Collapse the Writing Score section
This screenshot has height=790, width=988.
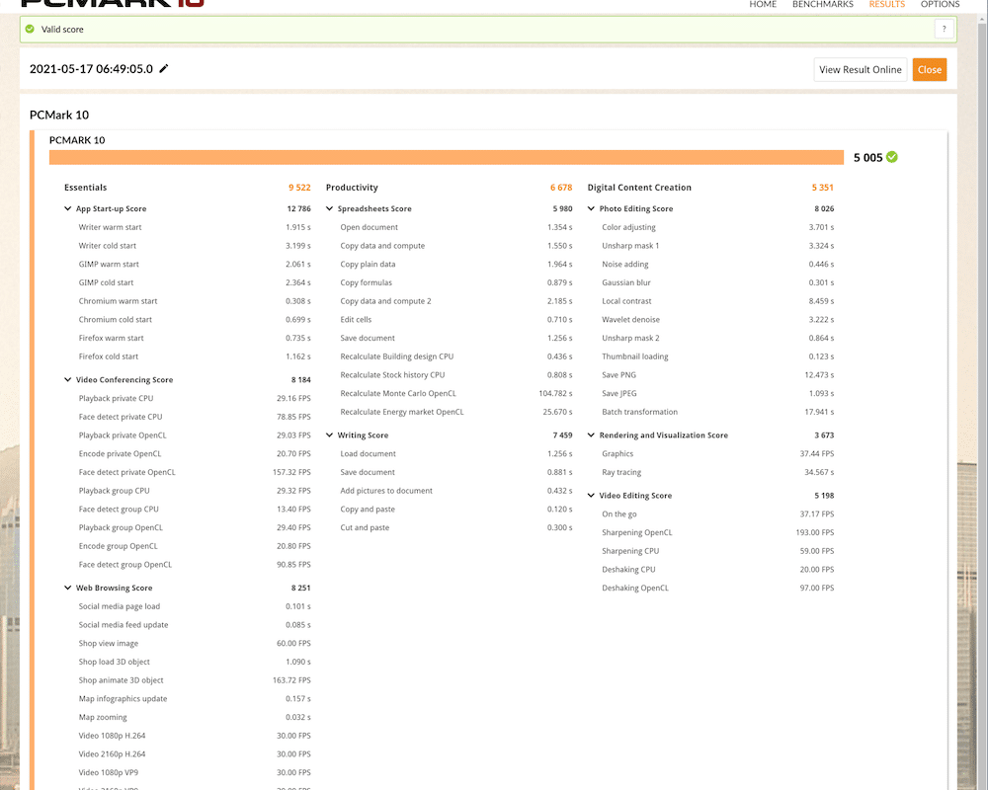coord(329,435)
